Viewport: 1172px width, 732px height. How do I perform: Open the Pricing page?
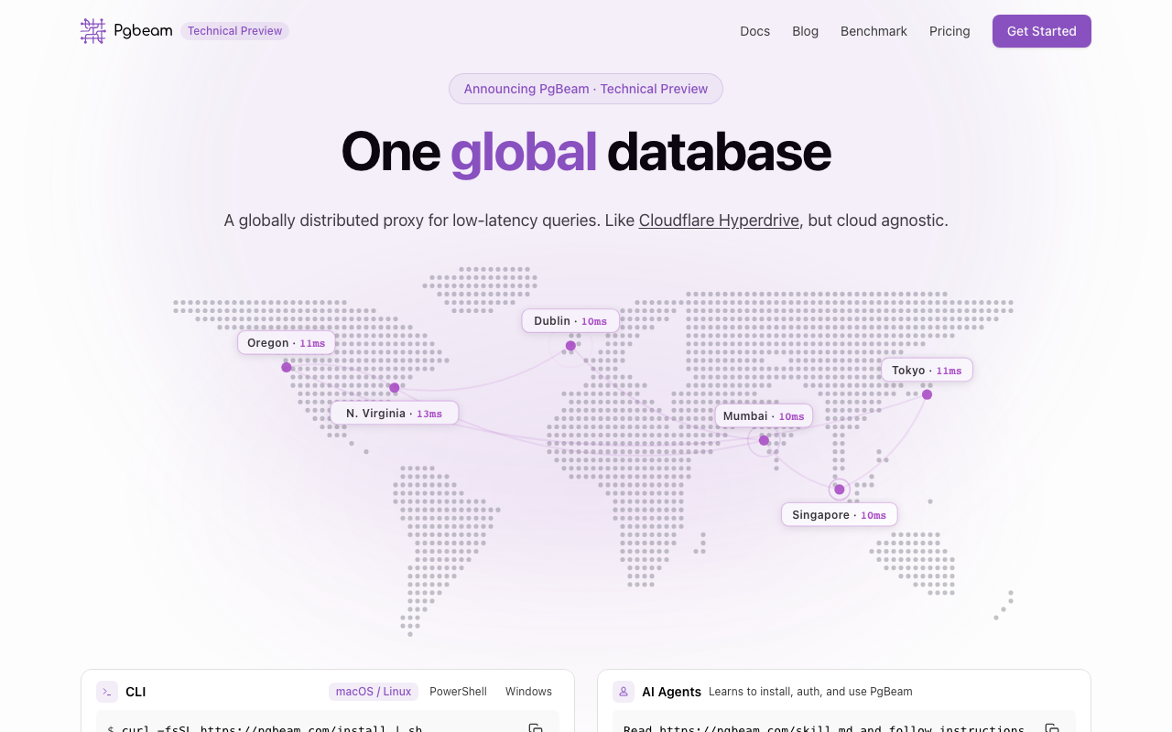(950, 31)
